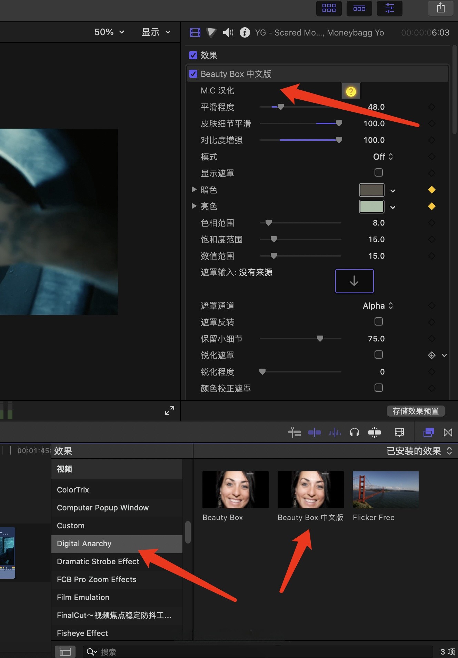Open the Color inspector triangle icon

pos(211,32)
